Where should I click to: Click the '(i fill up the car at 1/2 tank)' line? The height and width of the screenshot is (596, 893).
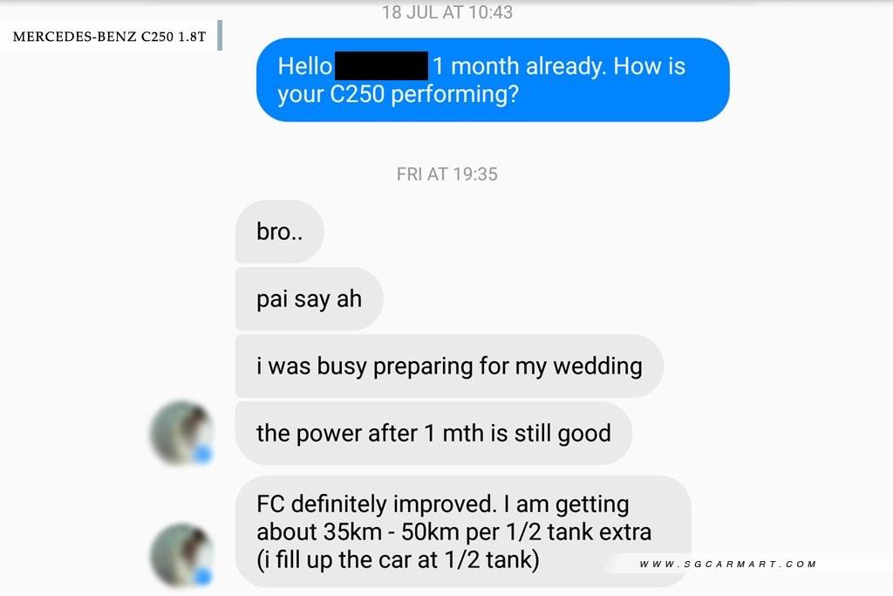pyautogui.click(x=398, y=560)
